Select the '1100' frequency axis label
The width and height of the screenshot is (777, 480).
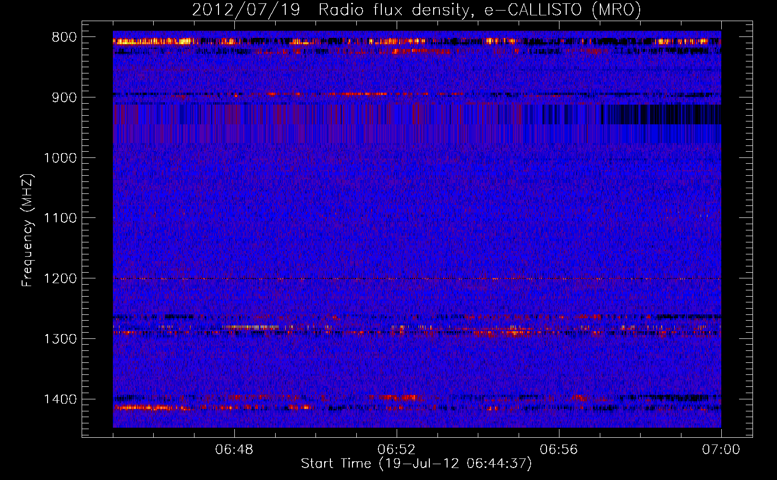pos(60,218)
